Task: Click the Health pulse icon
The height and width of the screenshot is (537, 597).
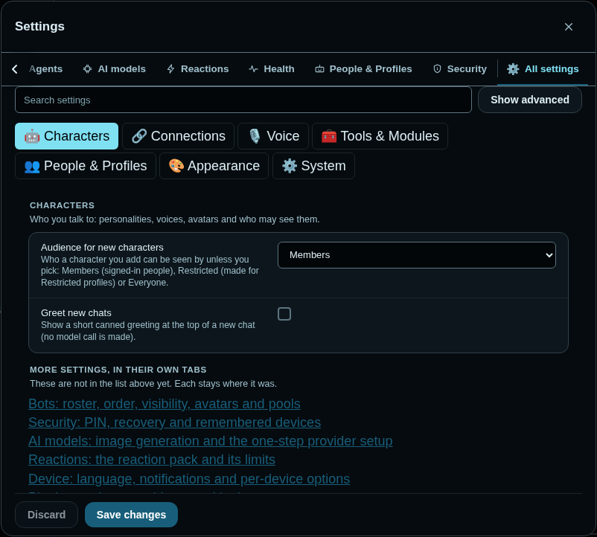Action: coord(254,69)
